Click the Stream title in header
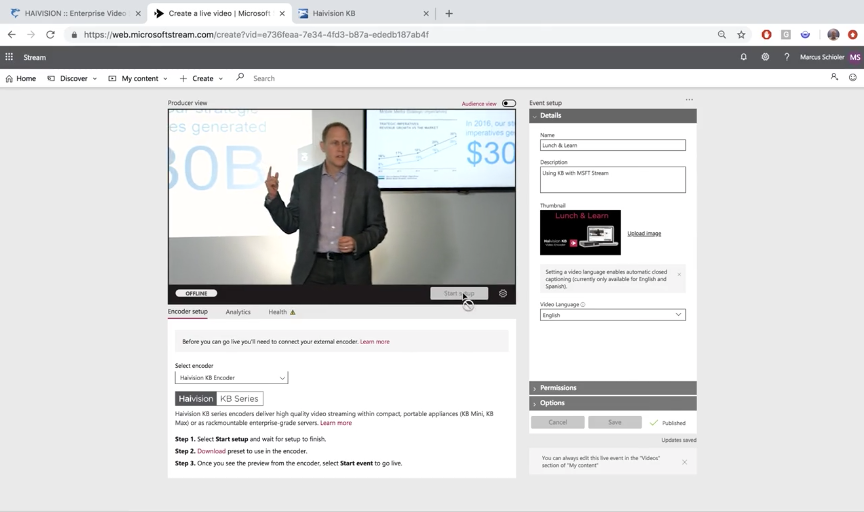864x512 pixels. pos(34,57)
